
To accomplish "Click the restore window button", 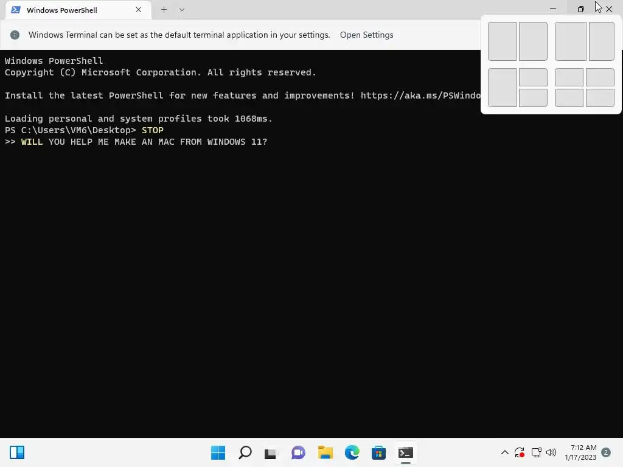I will coord(580,9).
